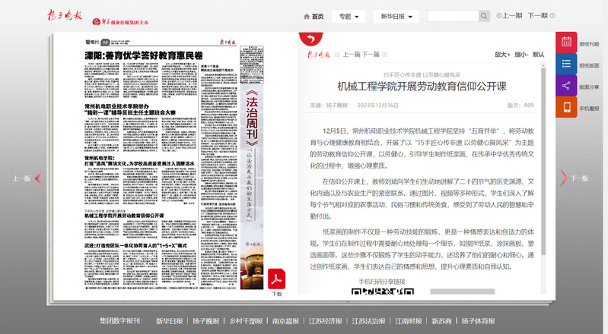Expand the 专题 dropdown
Image resolution: width=608 pixels, height=334 pixels.
349,16
